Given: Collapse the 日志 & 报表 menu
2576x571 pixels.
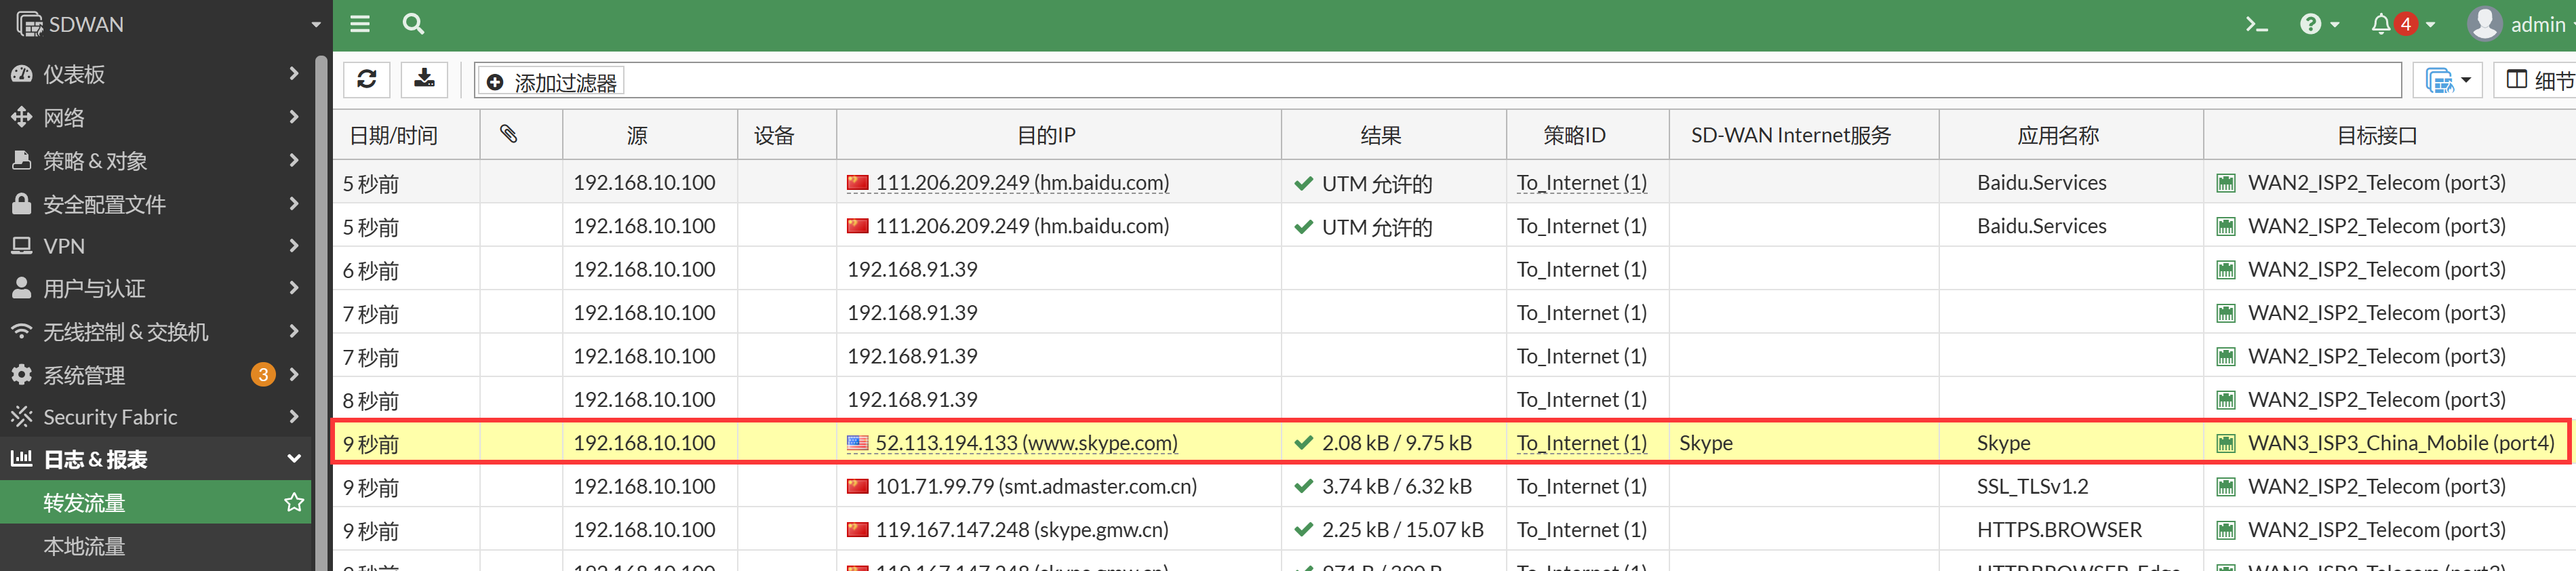Looking at the screenshot, I should tap(156, 460).
